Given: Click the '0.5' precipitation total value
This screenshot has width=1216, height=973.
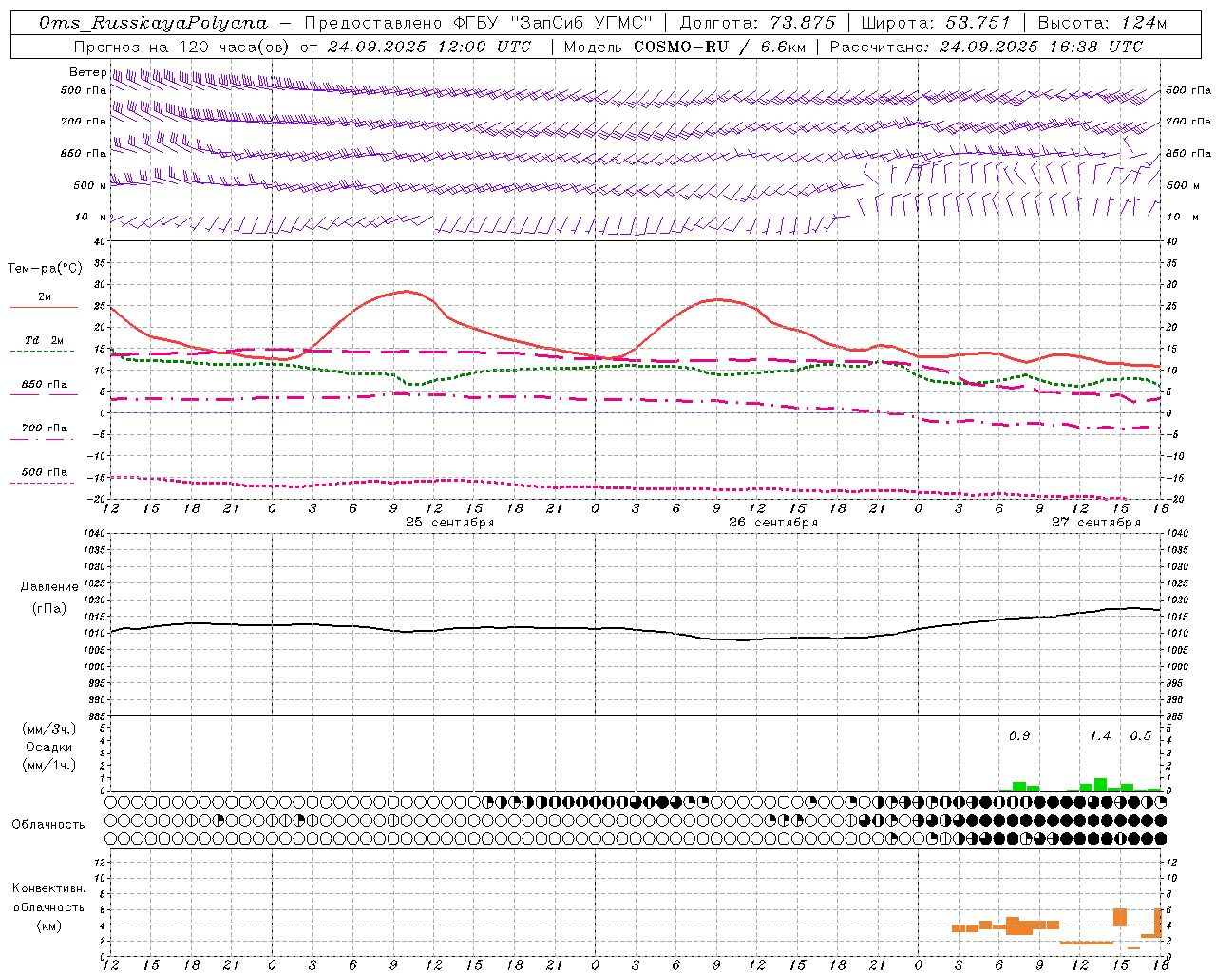Looking at the screenshot, I should pyautogui.click(x=1140, y=736).
